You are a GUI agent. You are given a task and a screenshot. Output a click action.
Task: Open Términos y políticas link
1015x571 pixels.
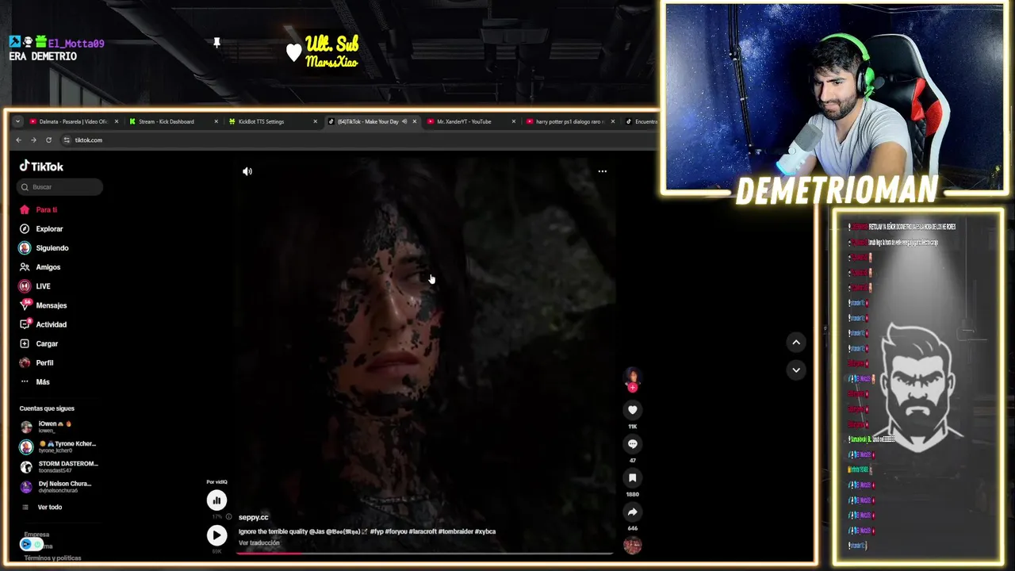(x=52, y=558)
